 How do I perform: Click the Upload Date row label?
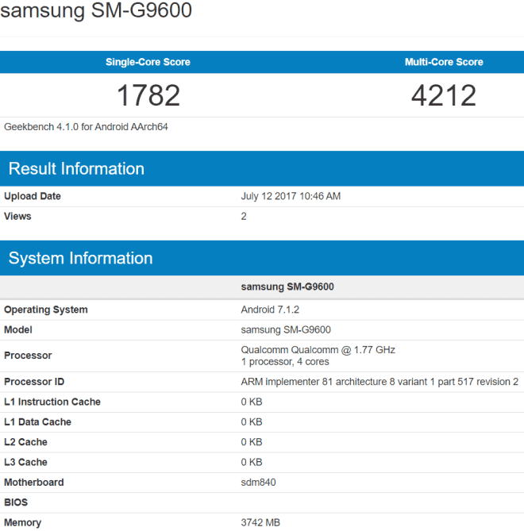(x=33, y=196)
